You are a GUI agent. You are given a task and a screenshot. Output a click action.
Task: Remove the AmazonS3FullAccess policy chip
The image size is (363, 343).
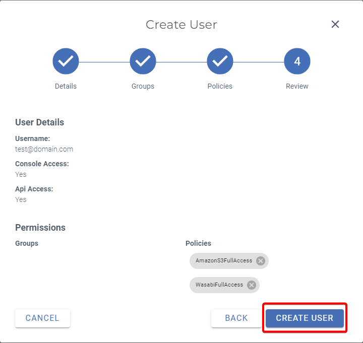click(x=261, y=261)
